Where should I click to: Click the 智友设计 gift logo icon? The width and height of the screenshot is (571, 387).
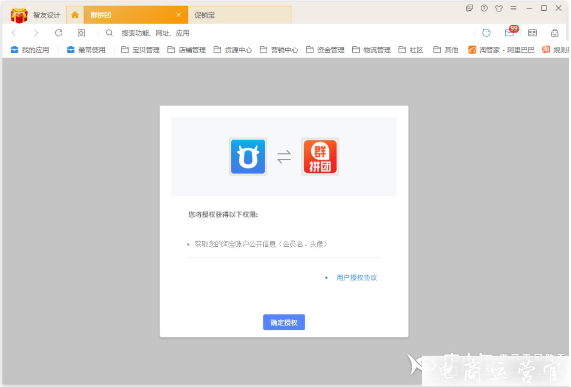[x=19, y=15]
